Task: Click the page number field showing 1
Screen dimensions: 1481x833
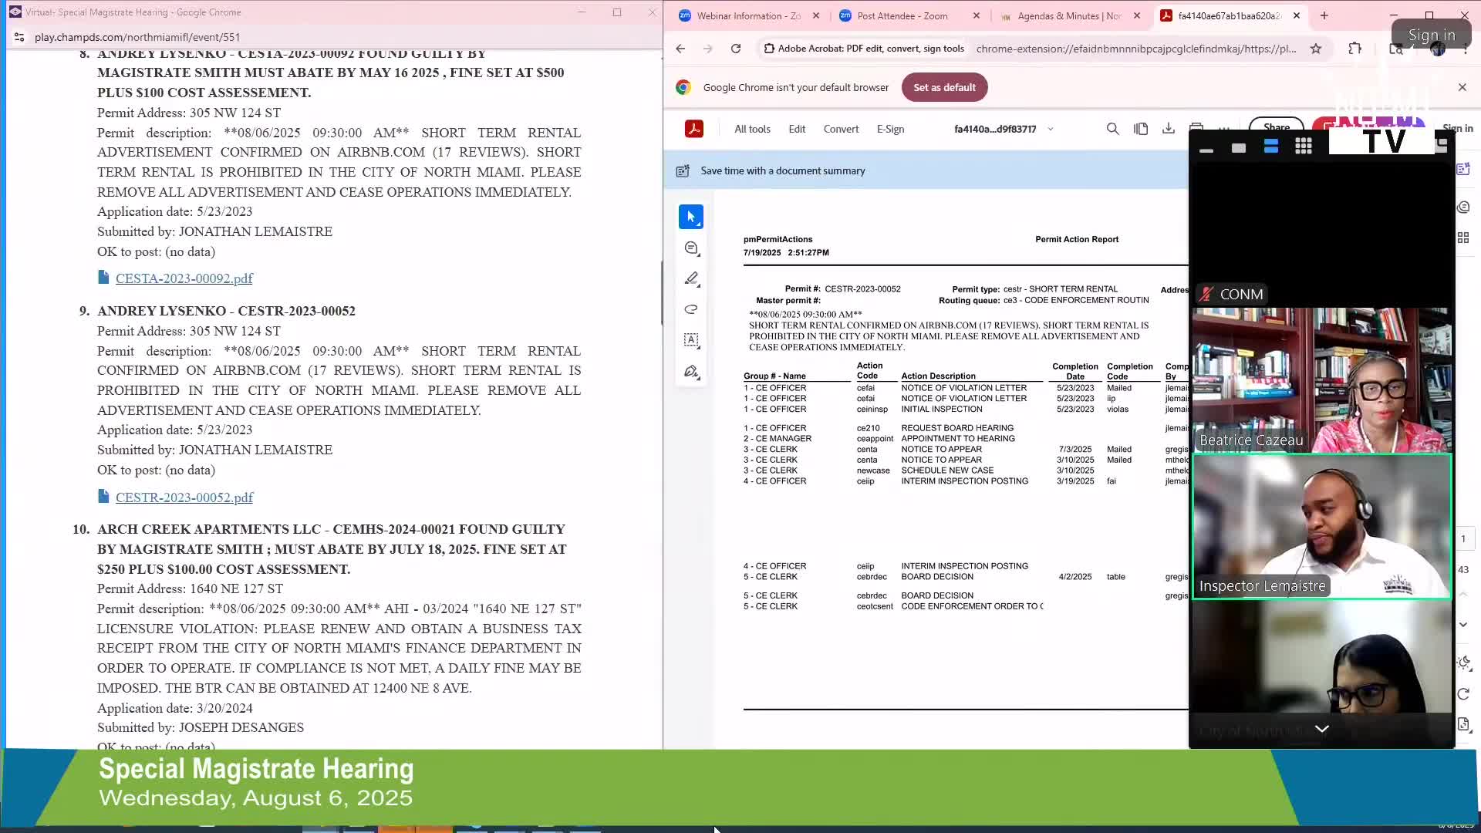Action: pos(1465,538)
